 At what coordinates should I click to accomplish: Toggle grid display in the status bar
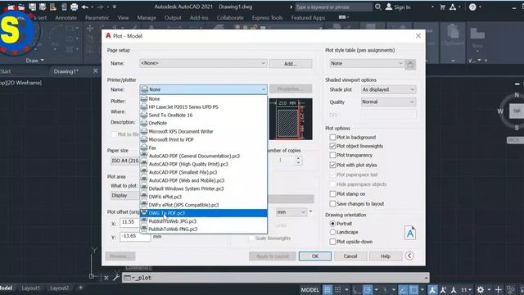[x=327, y=289]
